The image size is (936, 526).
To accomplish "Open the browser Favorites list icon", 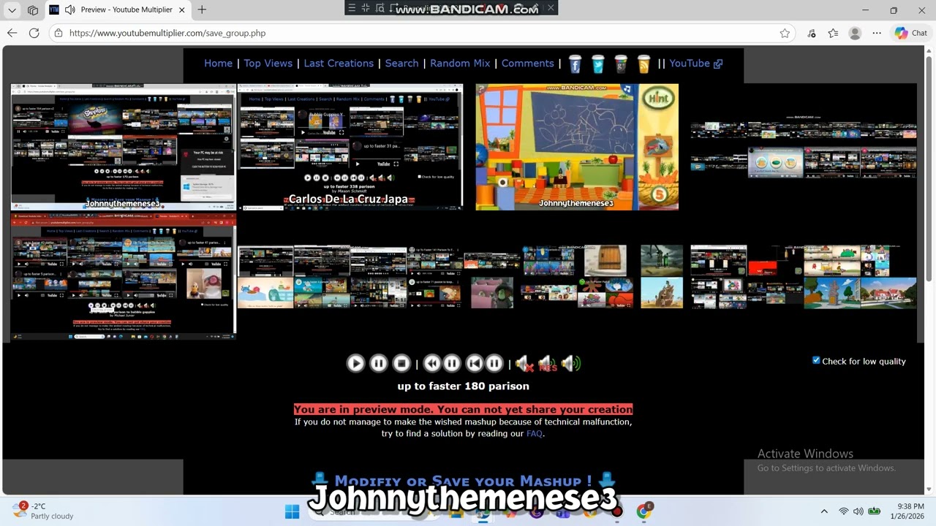I will pos(833,33).
